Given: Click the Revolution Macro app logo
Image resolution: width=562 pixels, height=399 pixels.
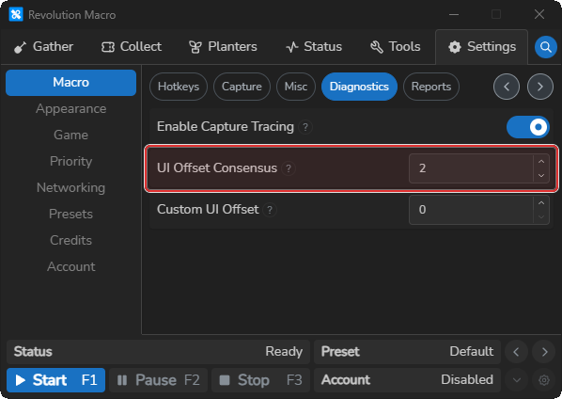Looking at the screenshot, I should [16, 15].
